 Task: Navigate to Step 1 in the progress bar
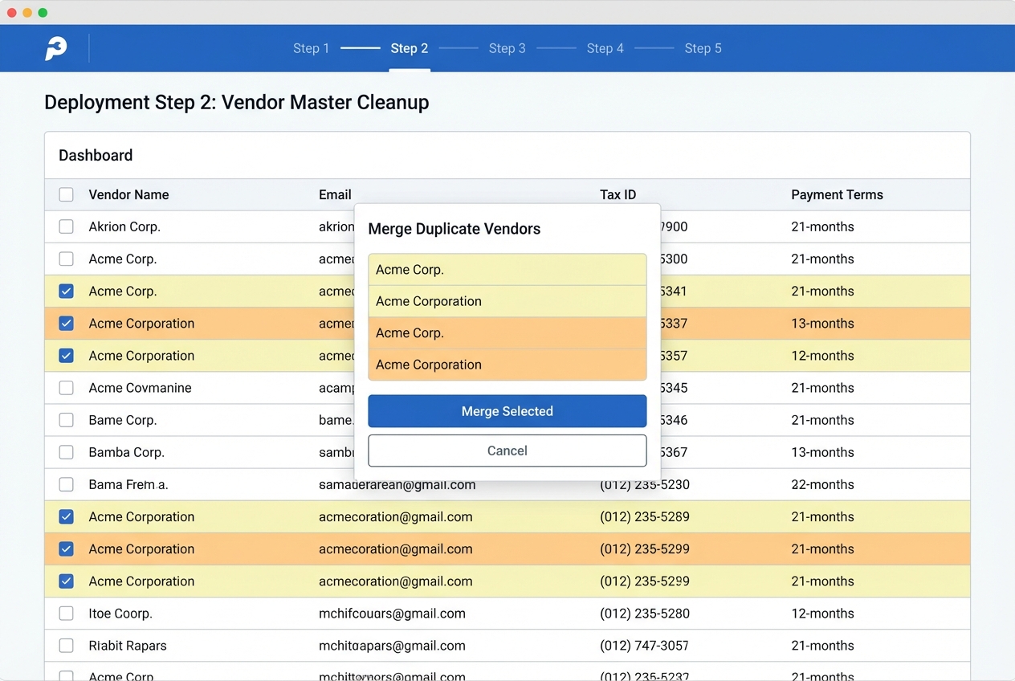click(x=311, y=48)
